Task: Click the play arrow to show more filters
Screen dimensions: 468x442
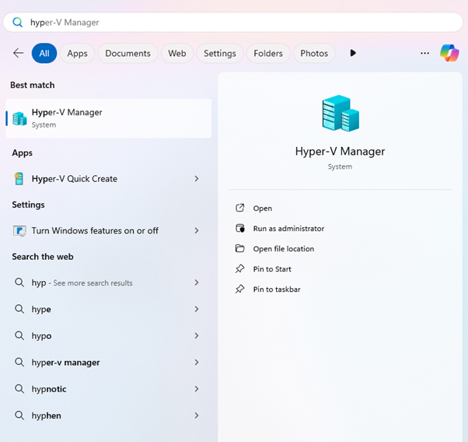Action: pyautogui.click(x=353, y=53)
